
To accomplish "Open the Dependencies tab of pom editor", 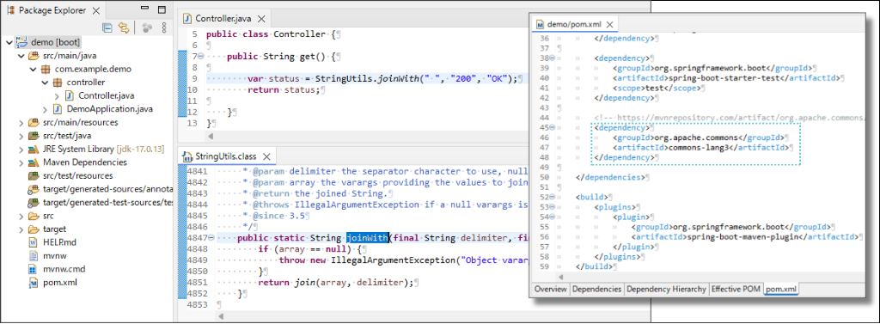I will pyautogui.click(x=596, y=289).
